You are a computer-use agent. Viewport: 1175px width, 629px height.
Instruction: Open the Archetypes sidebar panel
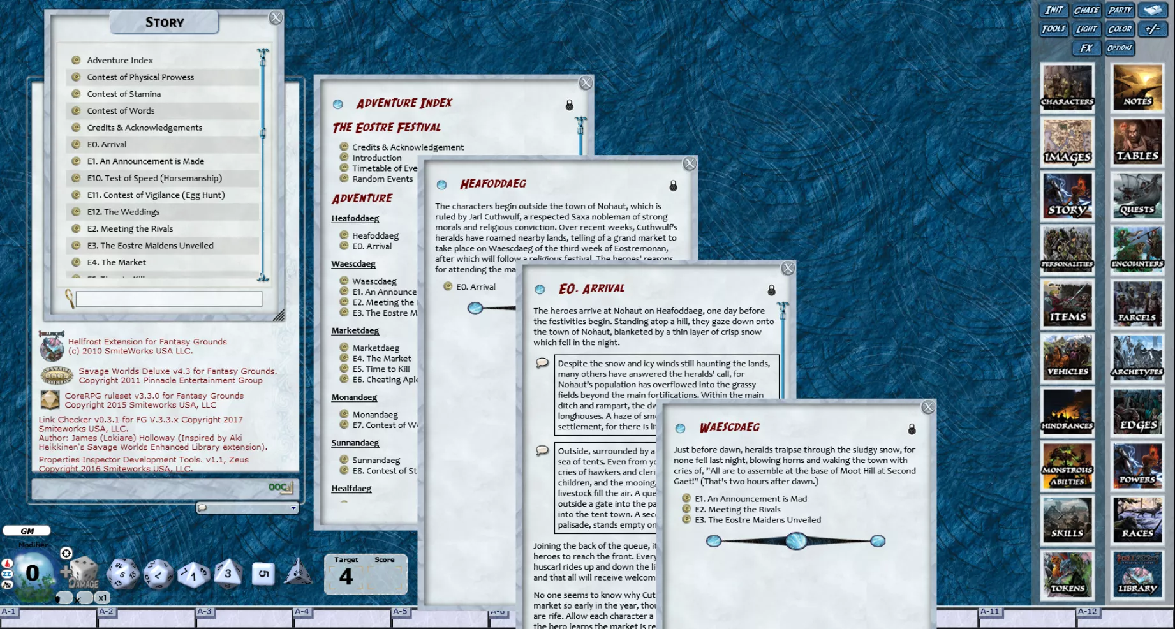pos(1137,359)
